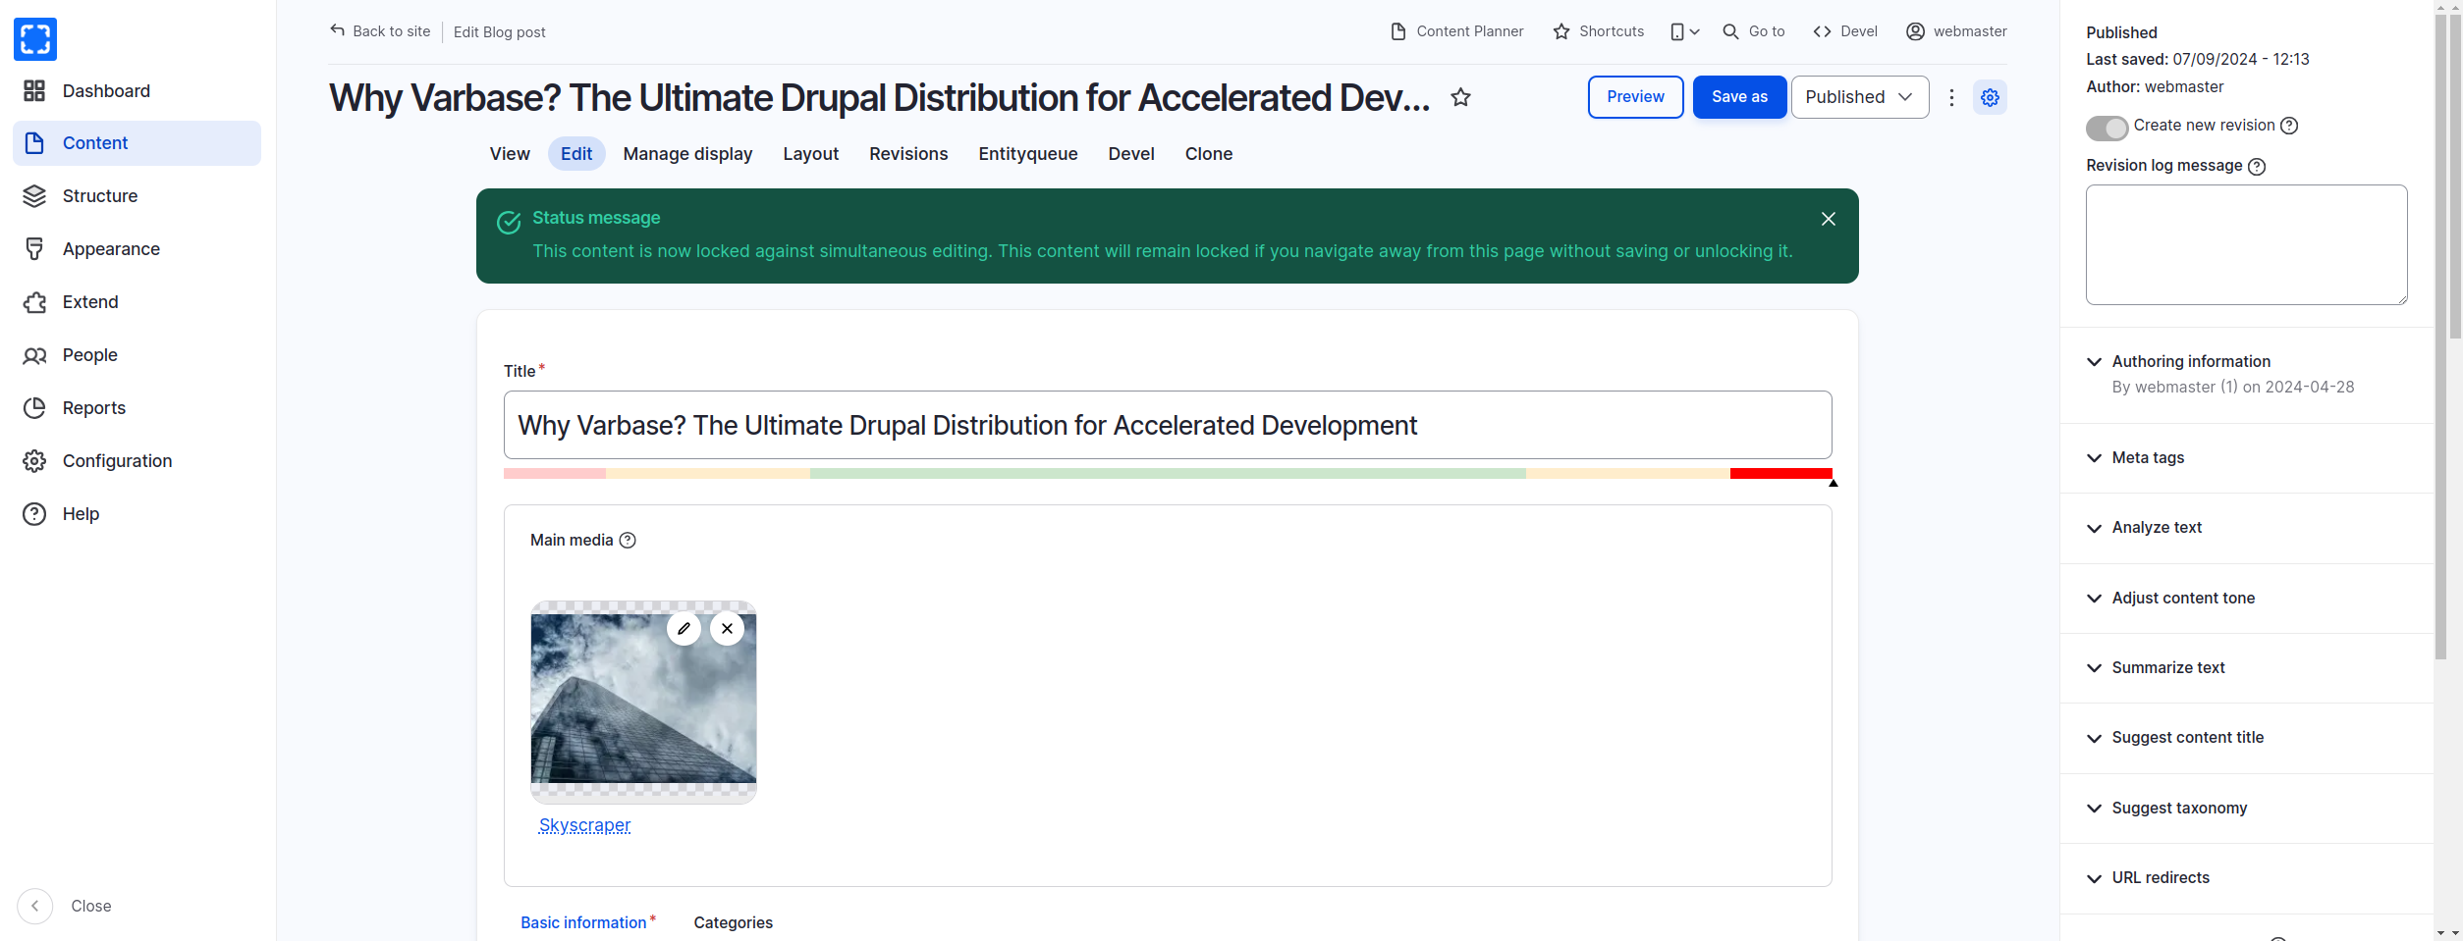
Task: Toggle the Create new revision switch
Action: (2107, 128)
